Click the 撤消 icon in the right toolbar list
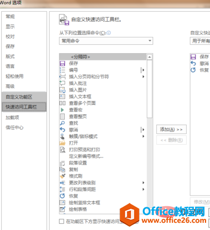Image resolution: width=210 pixels, height=230 pixels. [193, 64]
